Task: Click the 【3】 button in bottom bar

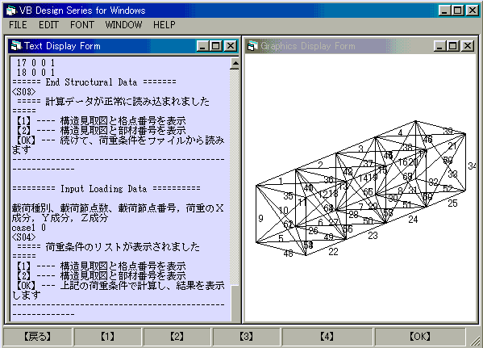Action: click(x=247, y=337)
